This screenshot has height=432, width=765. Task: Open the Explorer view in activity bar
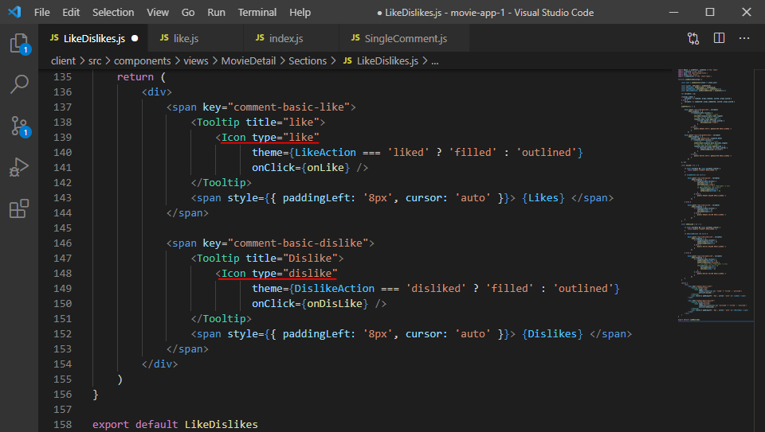19,44
